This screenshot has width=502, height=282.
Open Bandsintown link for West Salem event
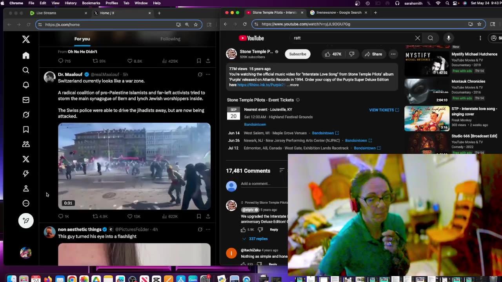click(x=325, y=133)
